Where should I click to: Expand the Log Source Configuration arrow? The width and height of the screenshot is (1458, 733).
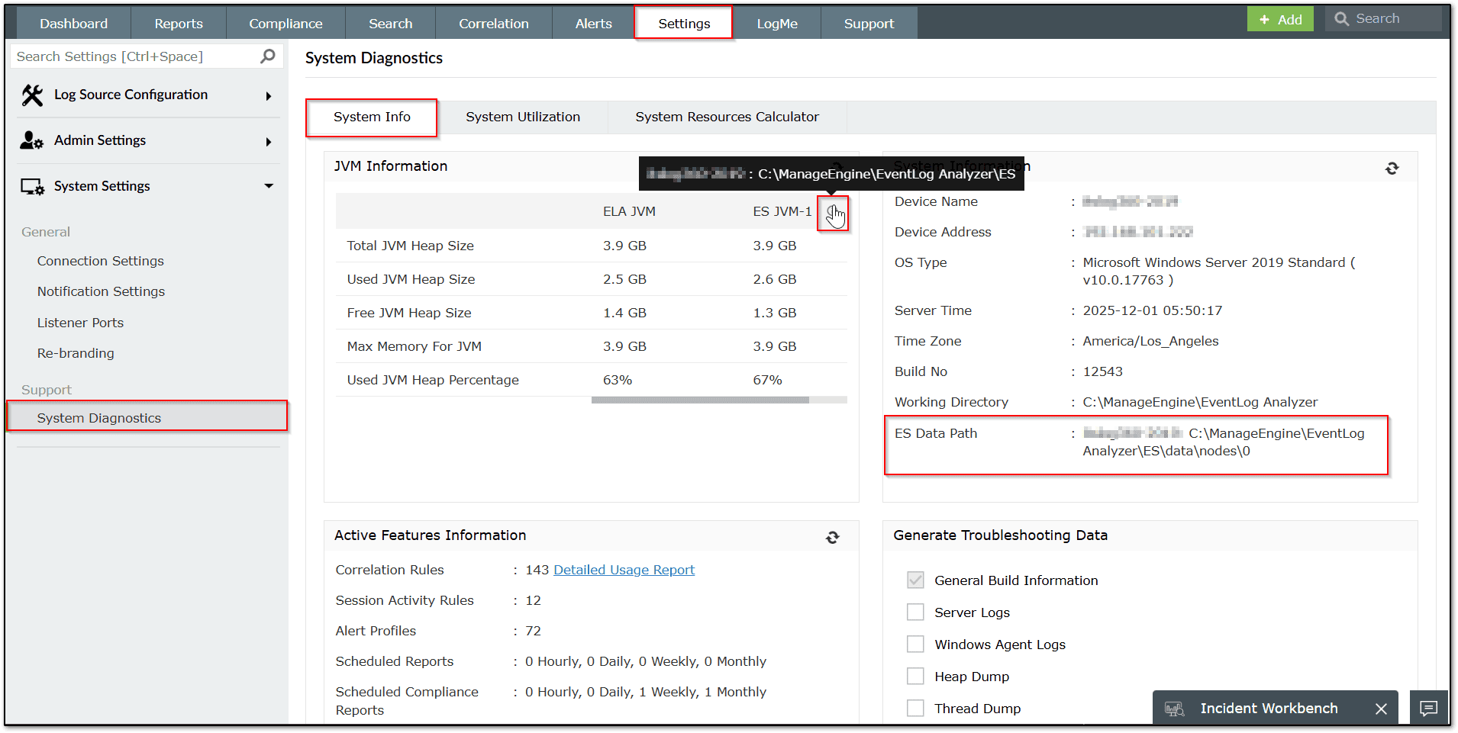coord(269,96)
